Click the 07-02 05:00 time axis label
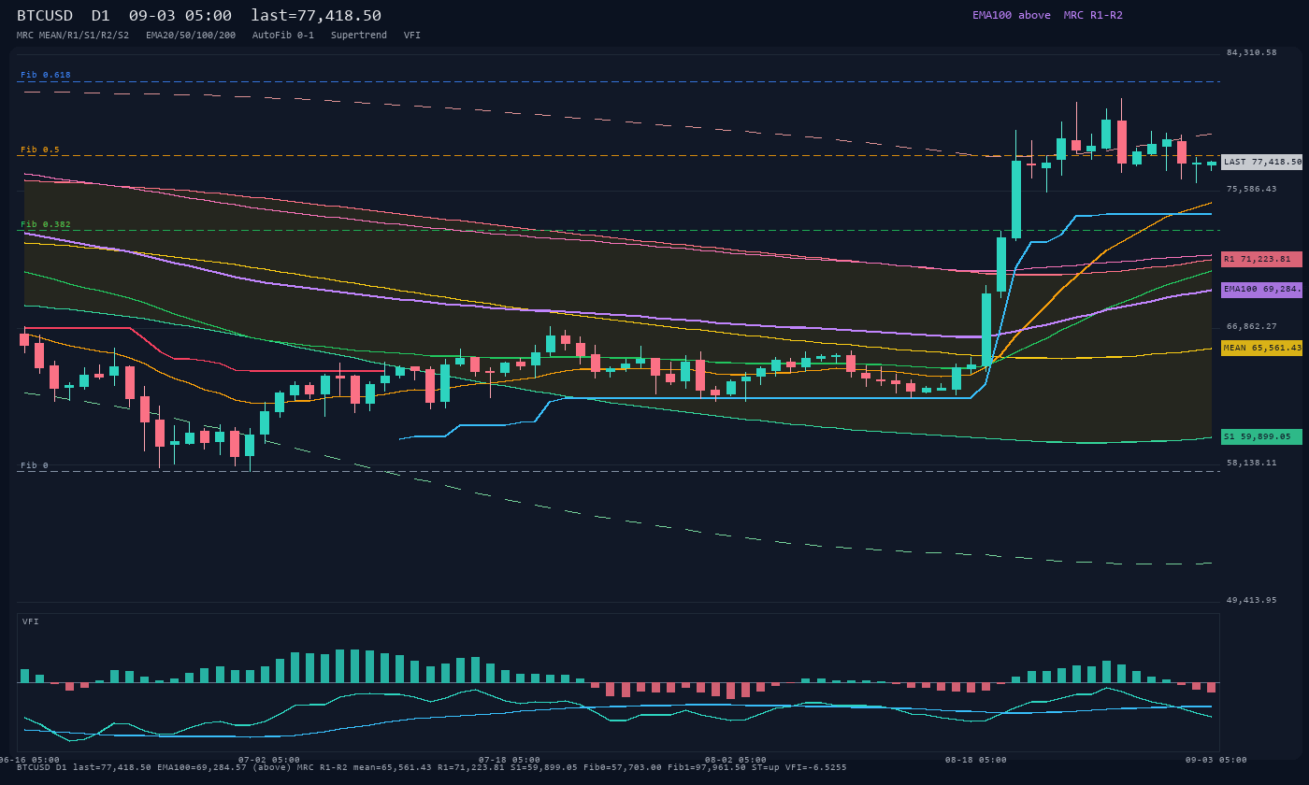 pos(269,760)
